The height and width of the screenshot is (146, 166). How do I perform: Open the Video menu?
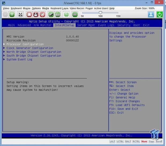pos(6,8)
